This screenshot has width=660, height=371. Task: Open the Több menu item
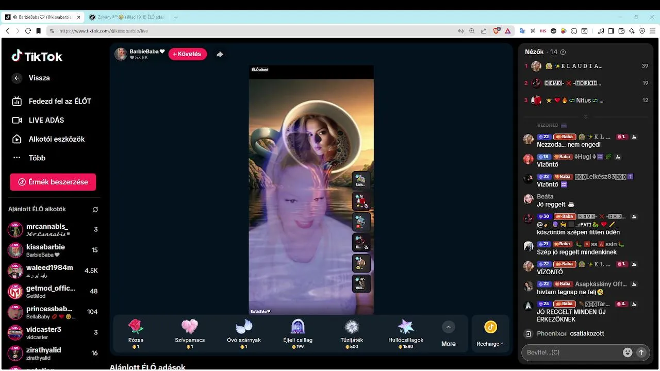pyautogui.click(x=29, y=158)
